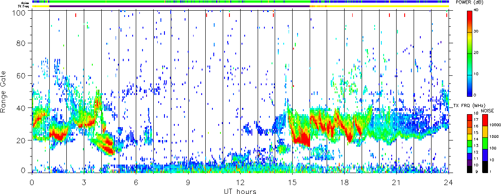Viewport: 501px width, 194px height.
Task: Click x-axis tick label "3"
Action: [x=84, y=182]
